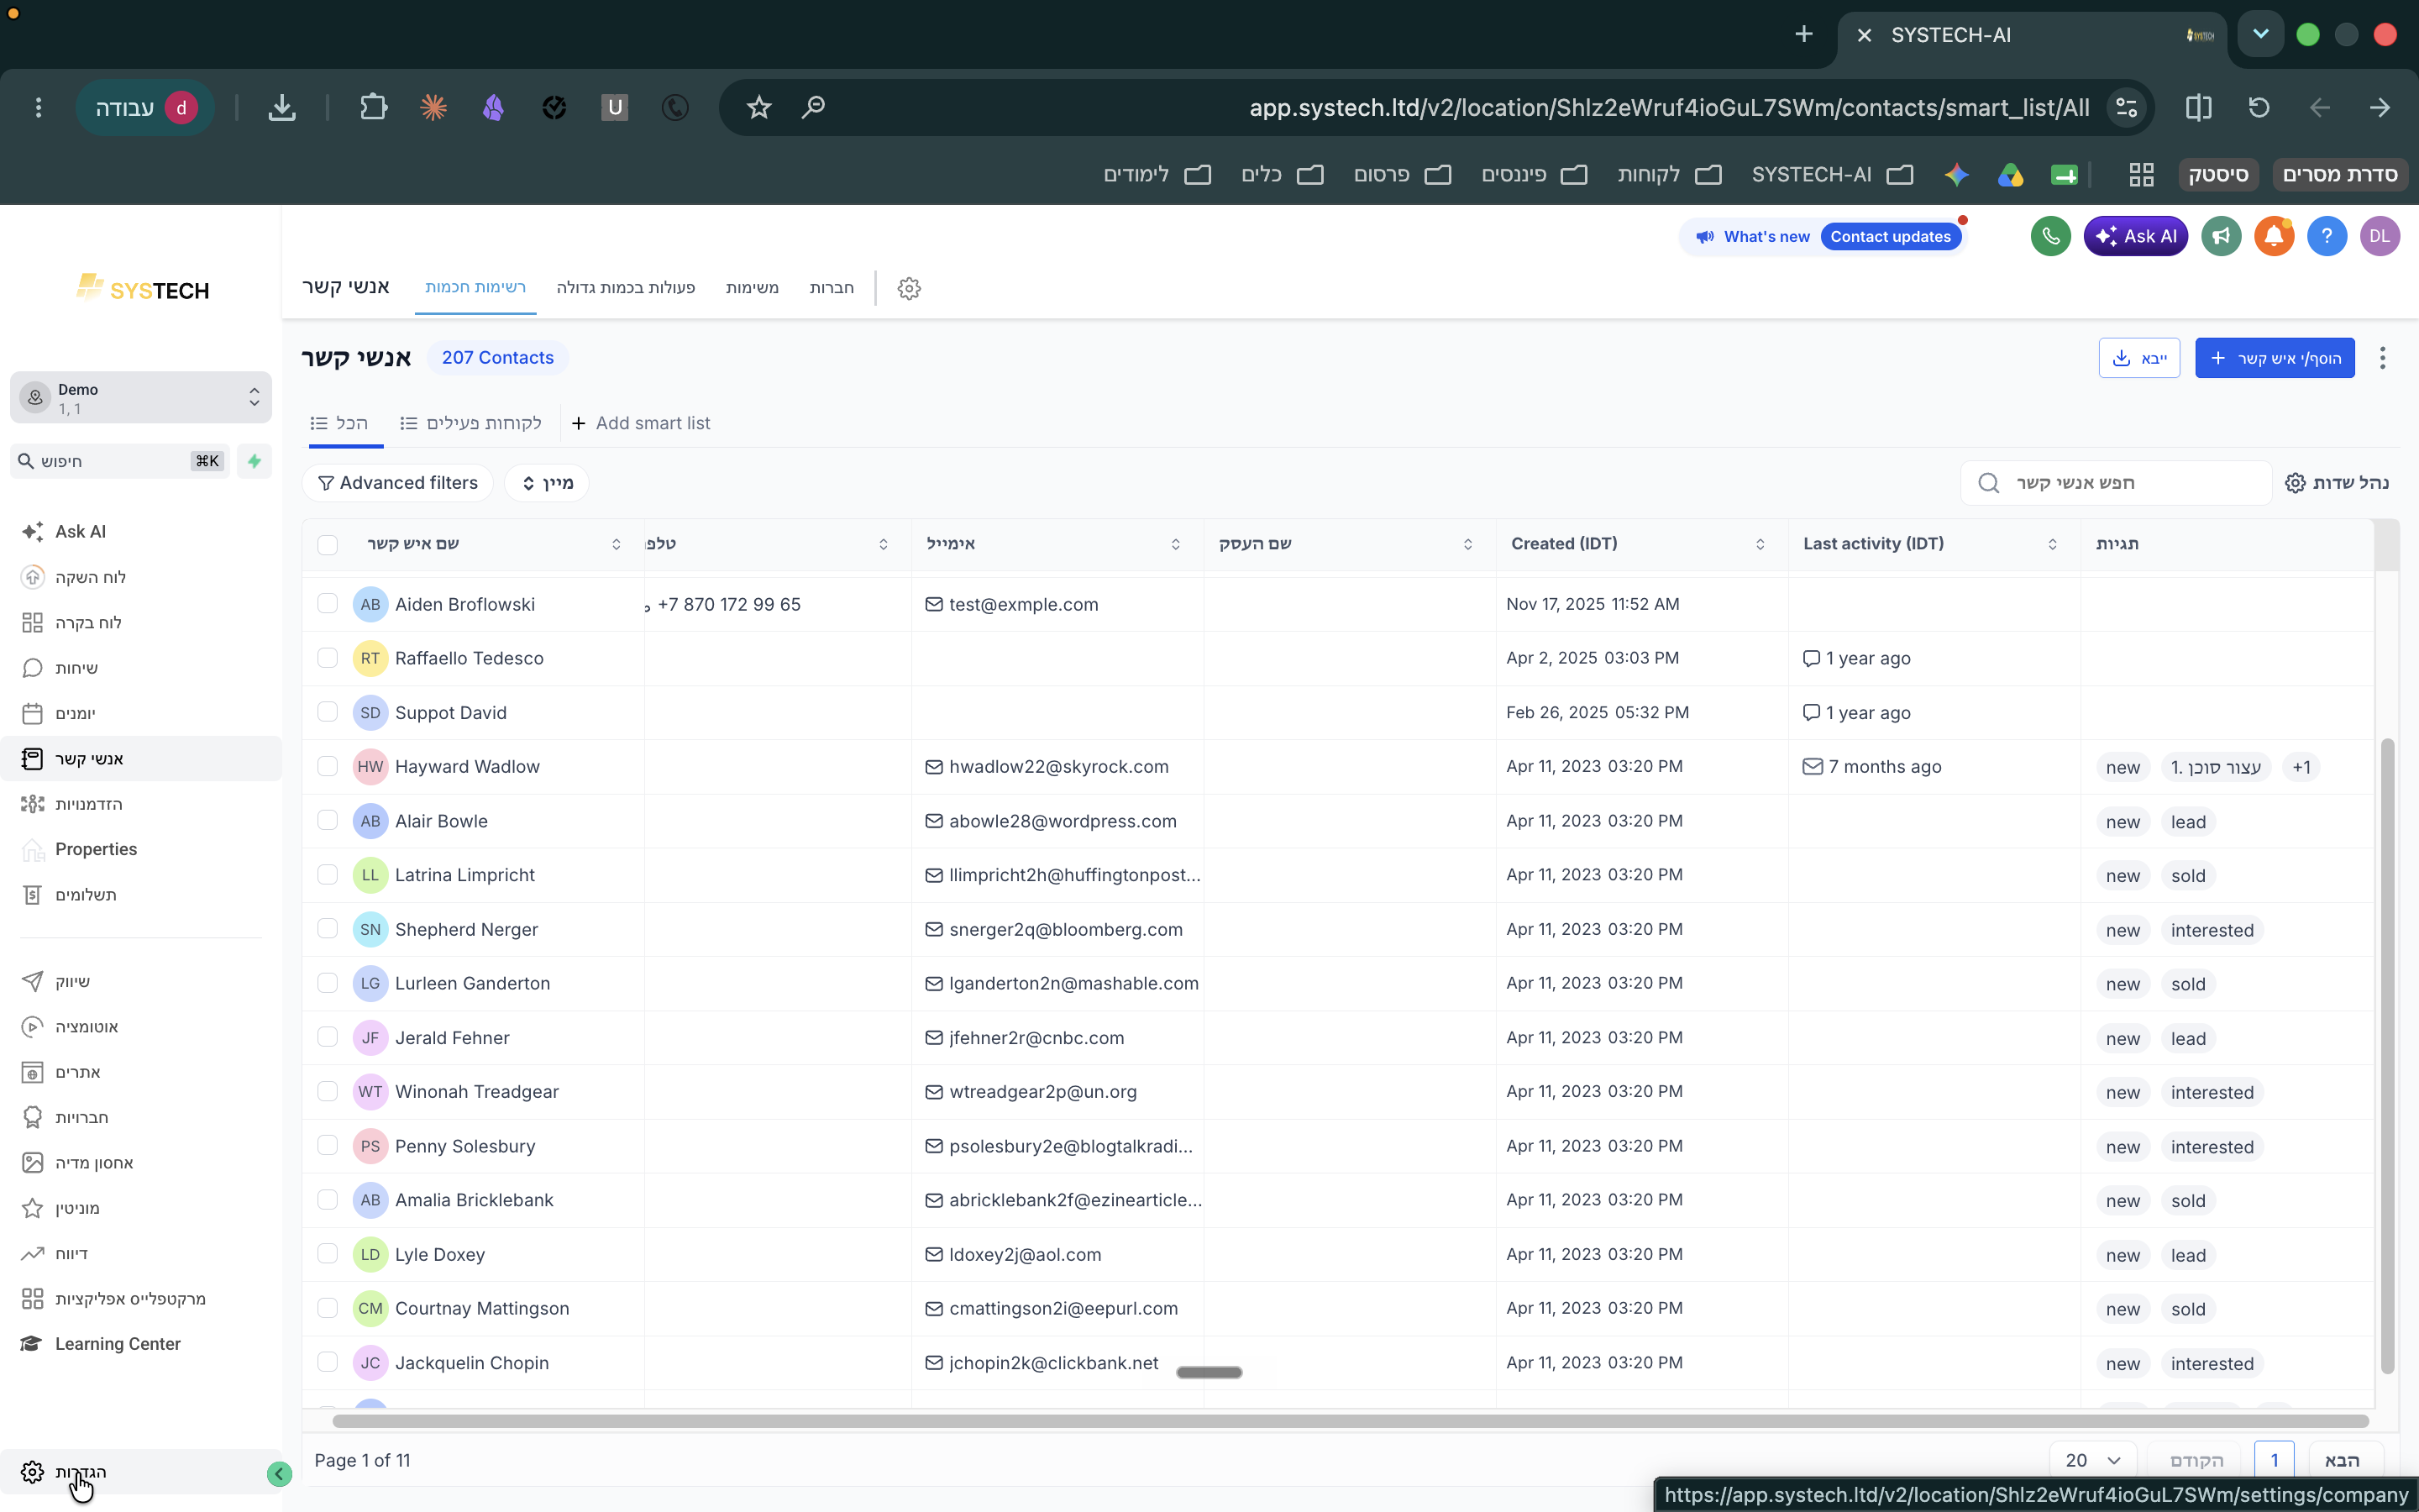Click the ייבא import button
The image size is (2419, 1512).
coord(2139,358)
